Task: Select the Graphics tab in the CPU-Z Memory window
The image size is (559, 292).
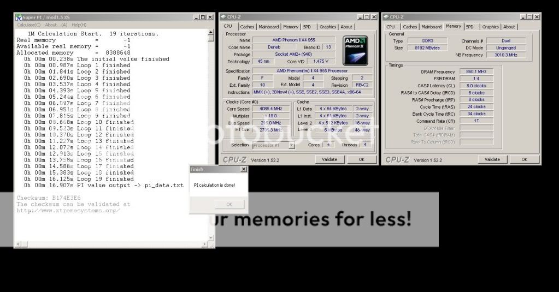Action: pos(490,27)
